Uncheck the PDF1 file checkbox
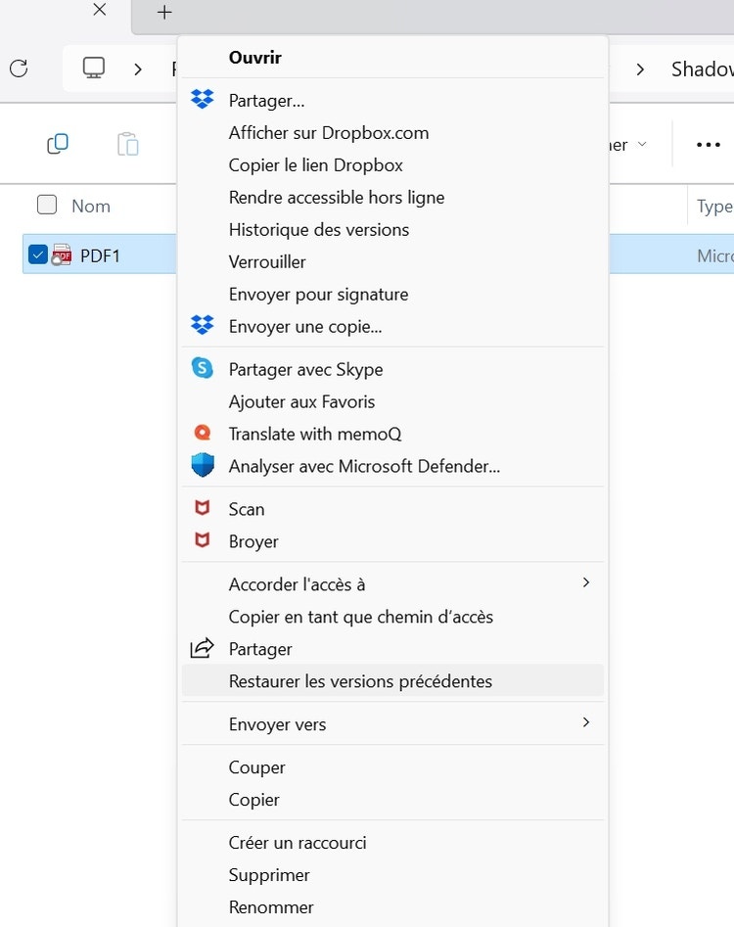 (38, 255)
